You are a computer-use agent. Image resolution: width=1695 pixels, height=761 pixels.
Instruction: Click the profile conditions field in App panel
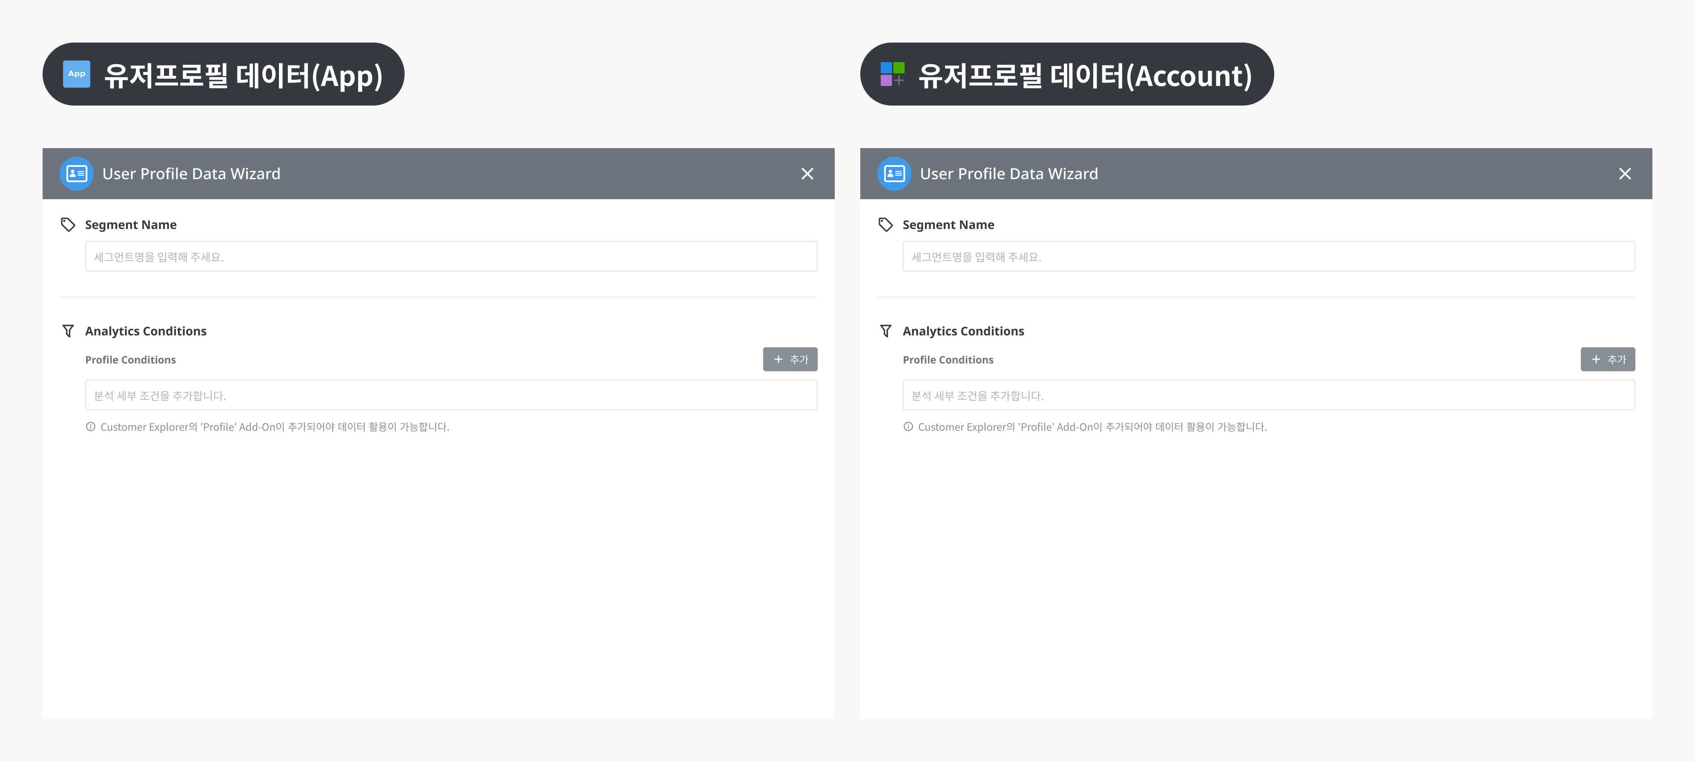click(x=451, y=395)
